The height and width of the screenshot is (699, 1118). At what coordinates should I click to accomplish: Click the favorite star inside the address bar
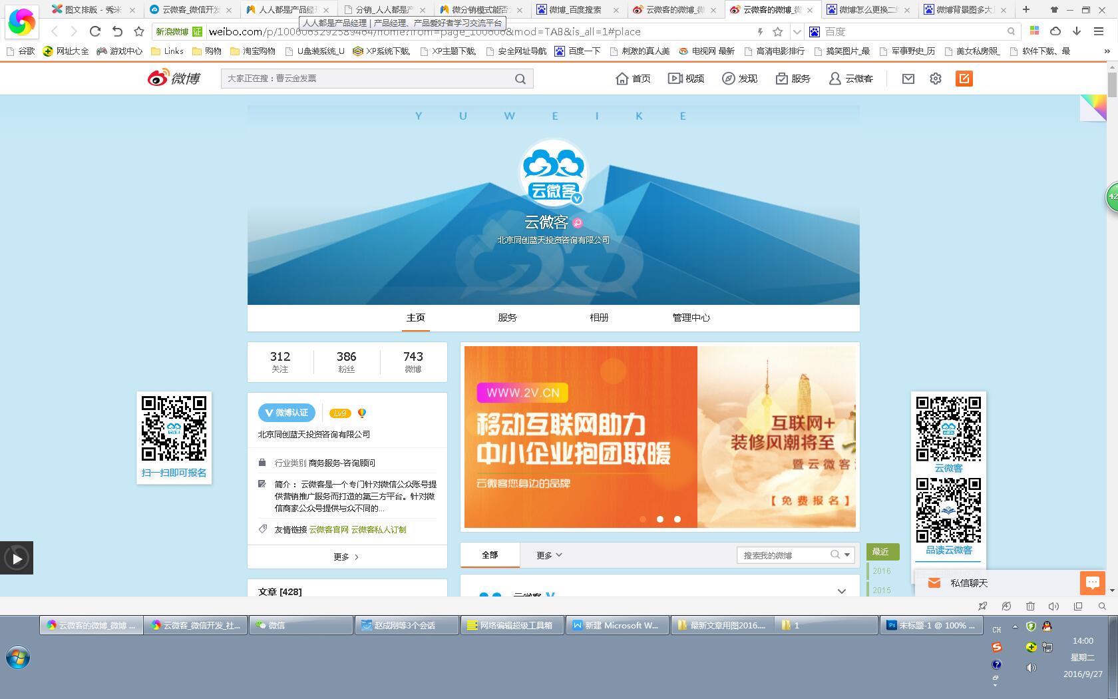pos(777,31)
